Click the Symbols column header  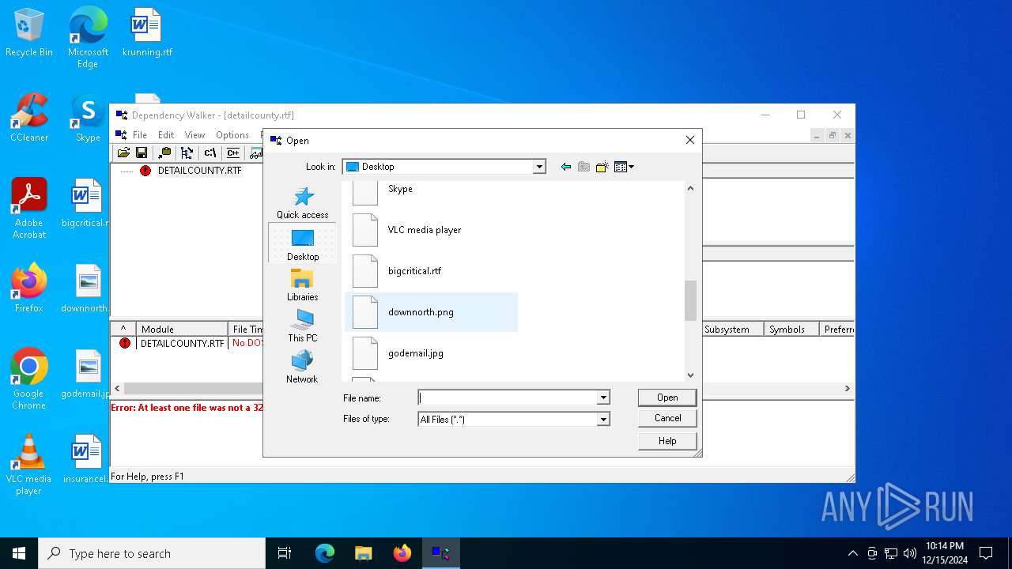tap(791, 330)
